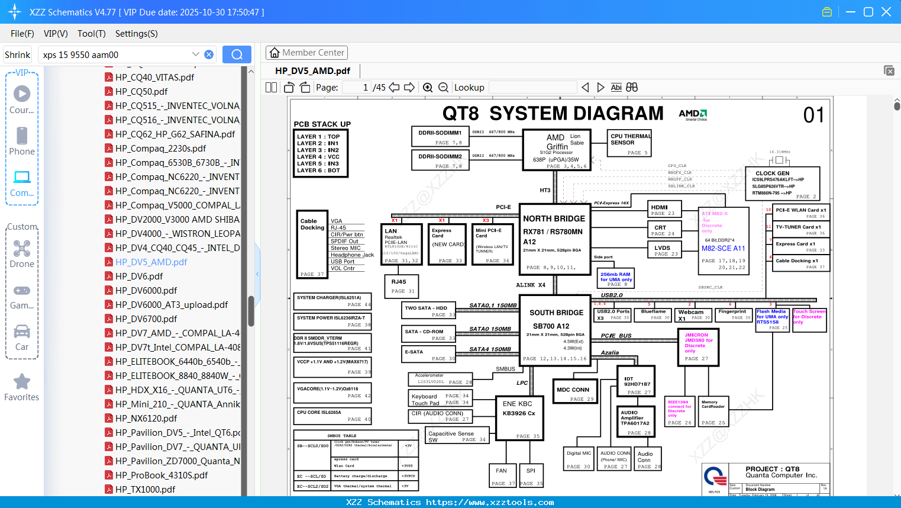
Task: Click the binoculars search icon
Action: tap(632, 87)
